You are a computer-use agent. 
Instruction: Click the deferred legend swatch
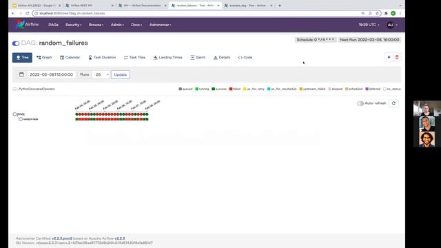pyautogui.click(x=367, y=89)
